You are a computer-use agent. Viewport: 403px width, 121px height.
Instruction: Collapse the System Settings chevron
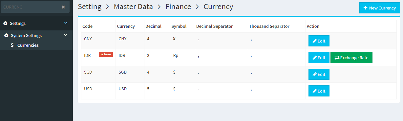click(65, 35)
